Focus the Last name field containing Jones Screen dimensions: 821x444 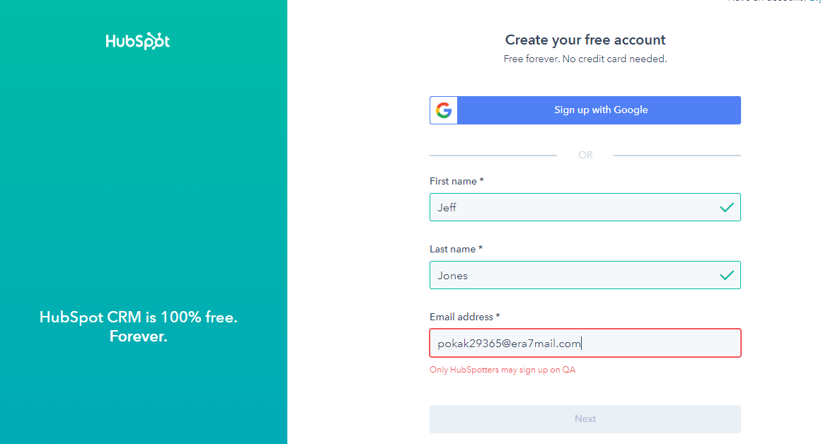(585, 275)
